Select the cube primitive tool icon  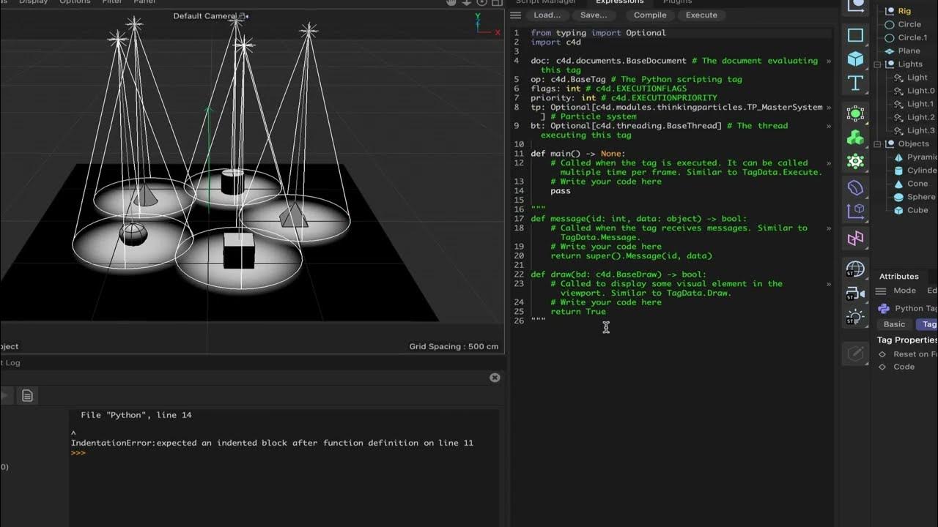click(855, 59)
